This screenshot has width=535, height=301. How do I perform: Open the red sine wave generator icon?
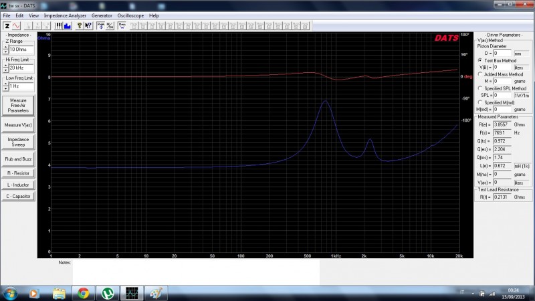[x=16, y=26]
